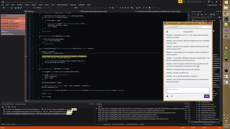Image resolution: width=230 pixels, height=129 pixels.
Task: Switch to the Breakpoints tab
Action: tap(107, 124)
